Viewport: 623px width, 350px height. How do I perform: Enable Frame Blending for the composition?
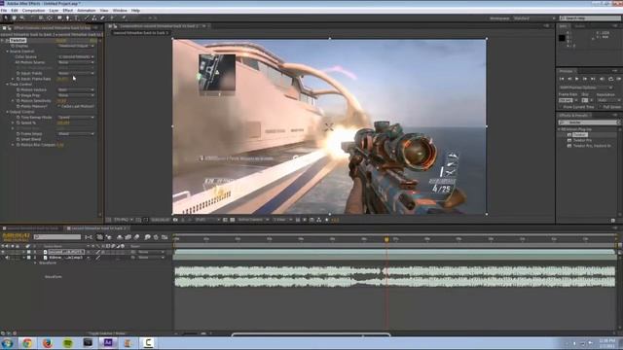128,237
